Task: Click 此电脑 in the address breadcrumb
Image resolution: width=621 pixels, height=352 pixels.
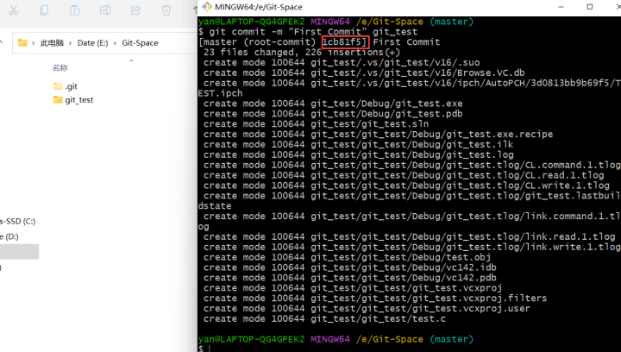Action: click(x=52, y=43)
